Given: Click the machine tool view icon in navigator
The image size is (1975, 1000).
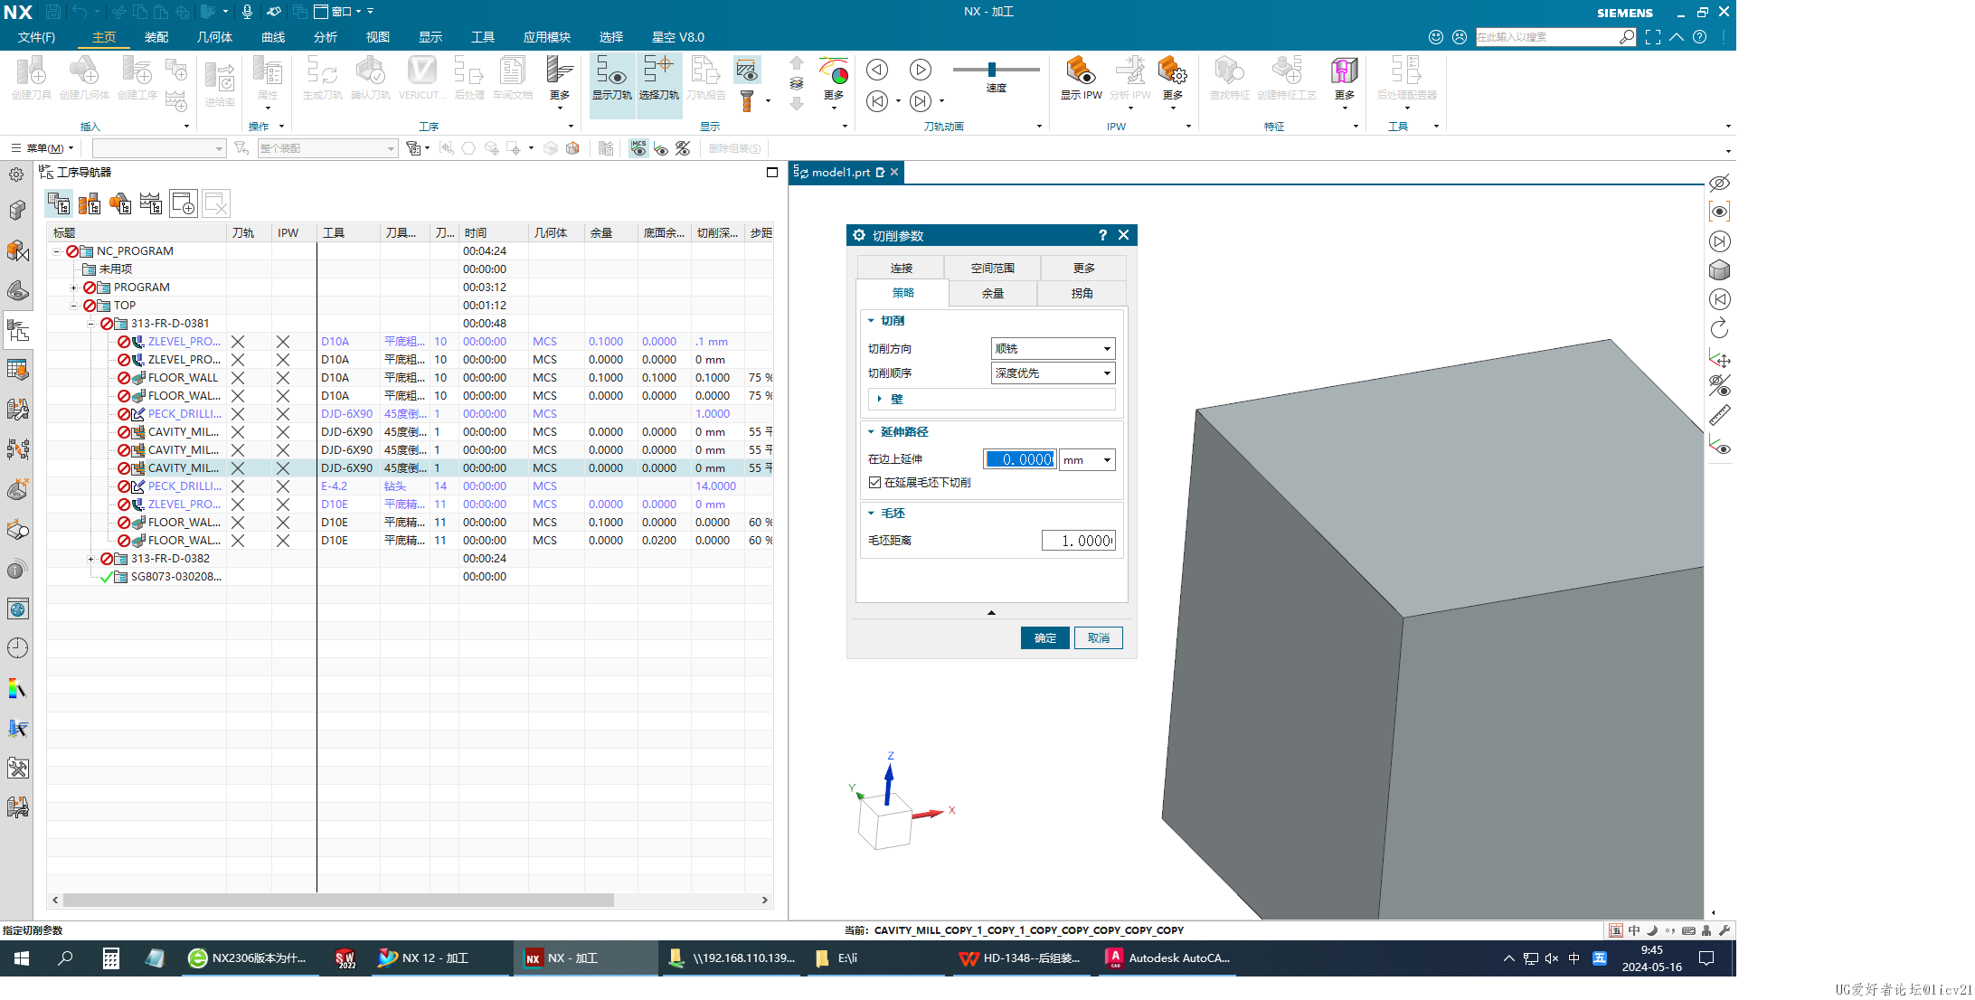Looking at the screenshot, I should [x=90, y=203].
